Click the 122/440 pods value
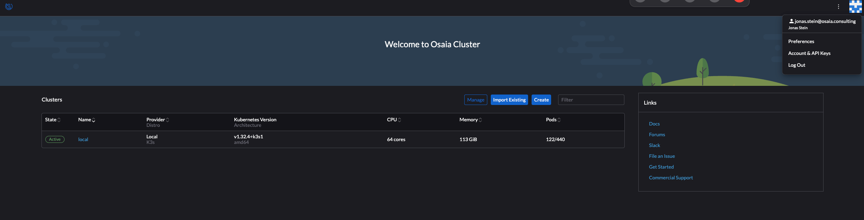Image resolution: width=864 pixels, height=220 pixels. click(555, 139)
